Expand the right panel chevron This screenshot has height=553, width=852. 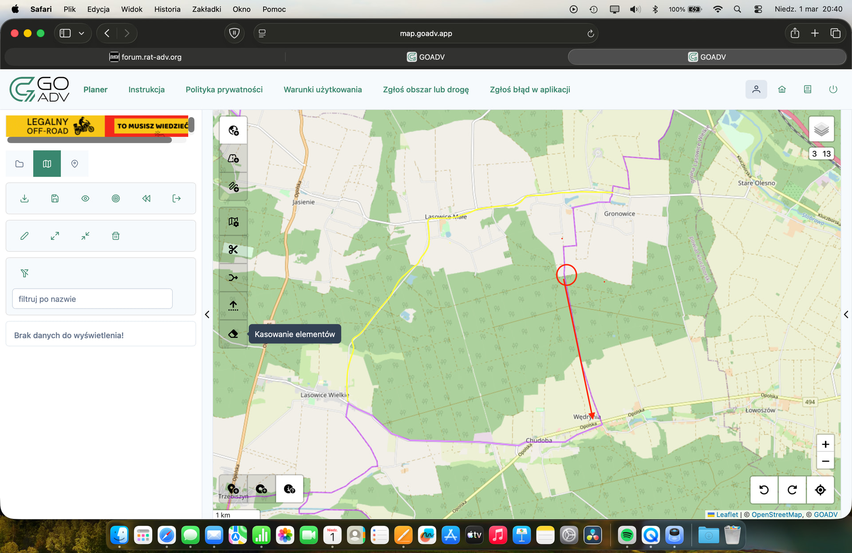[846, 314]
